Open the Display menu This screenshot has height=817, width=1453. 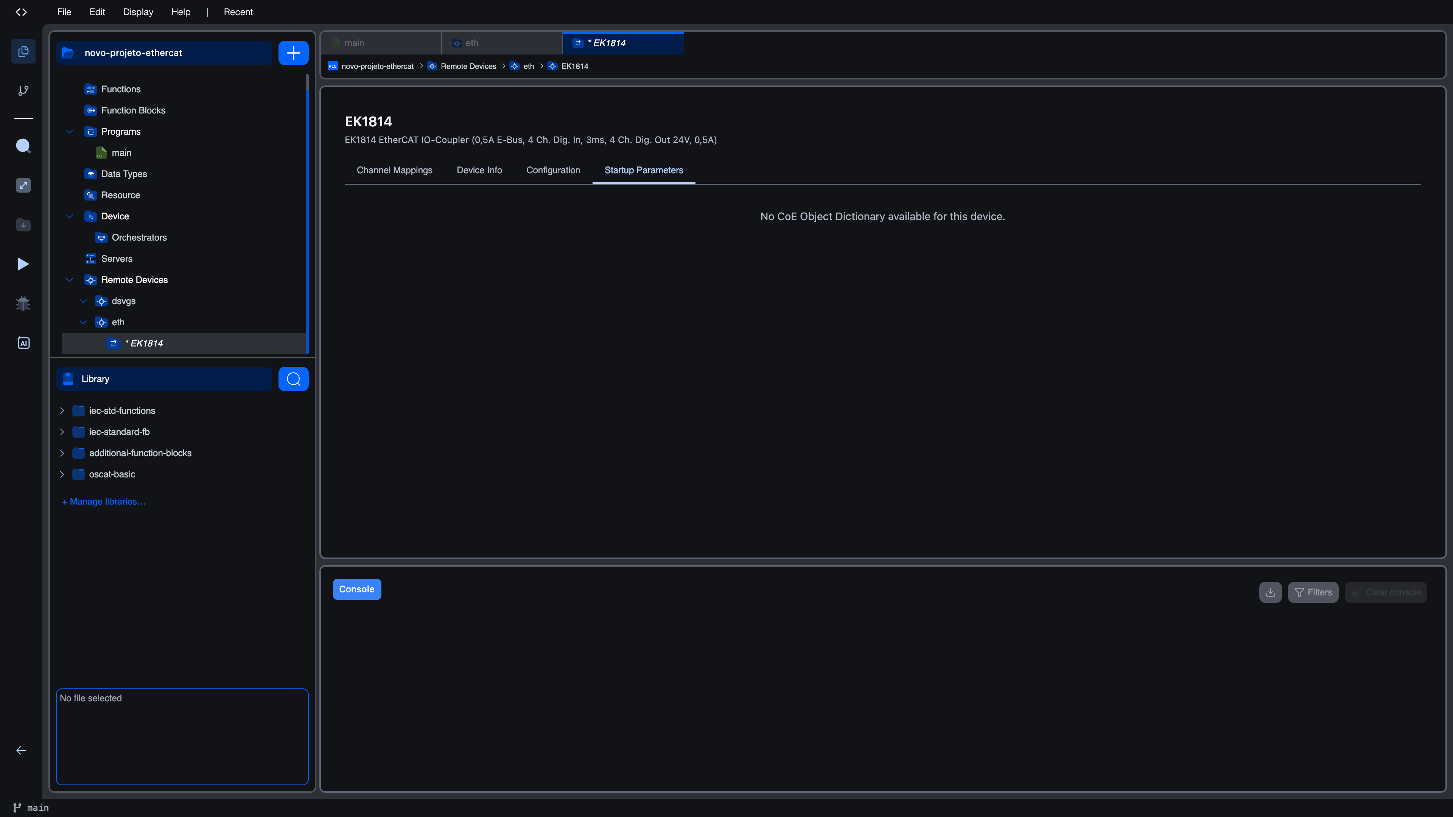coord(138,12)
